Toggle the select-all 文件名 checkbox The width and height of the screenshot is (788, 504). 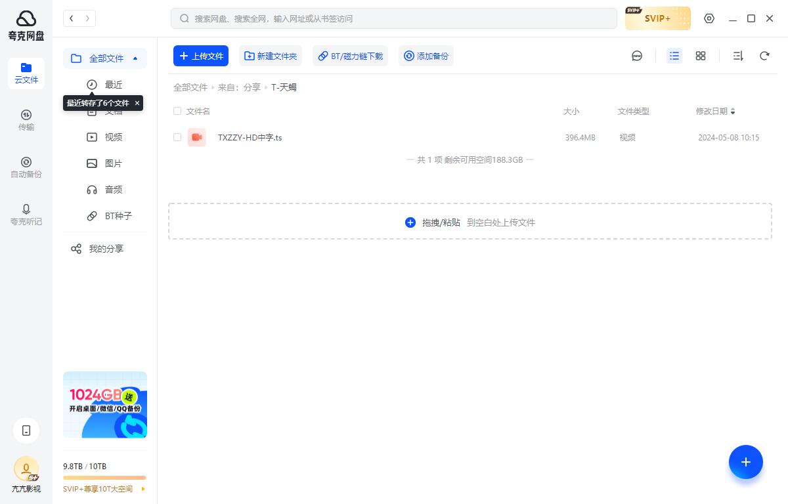(177, 111)
